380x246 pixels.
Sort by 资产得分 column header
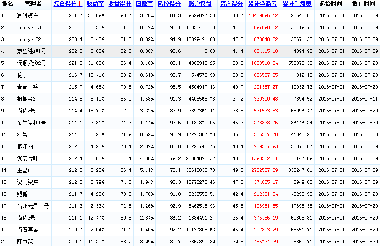point(231,4)
